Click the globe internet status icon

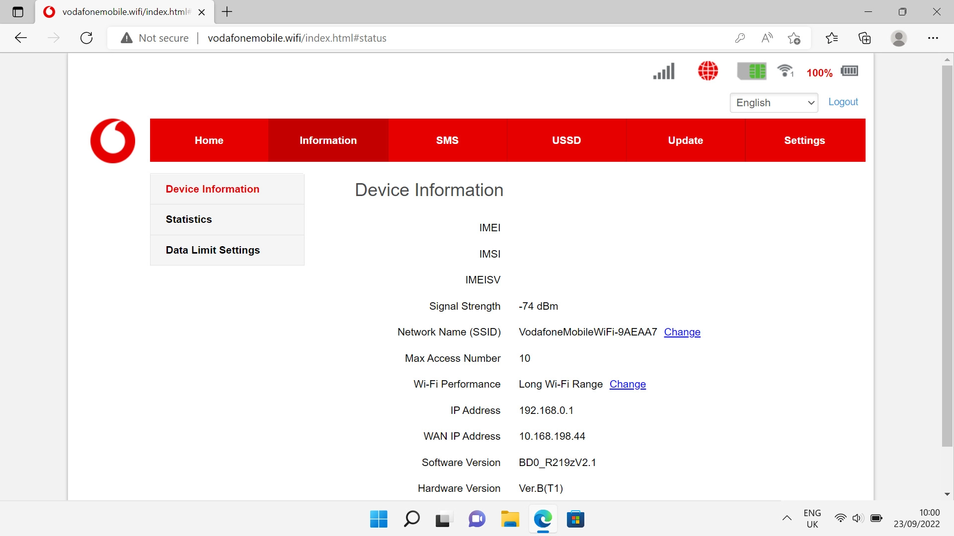click(x=708, y=71)
